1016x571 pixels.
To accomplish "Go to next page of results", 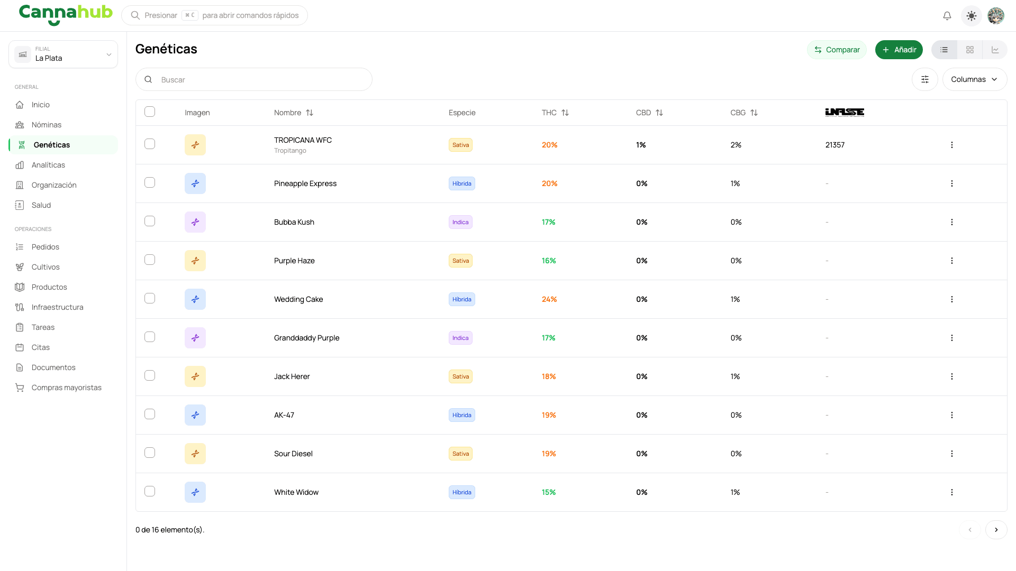I will (996, 530).
